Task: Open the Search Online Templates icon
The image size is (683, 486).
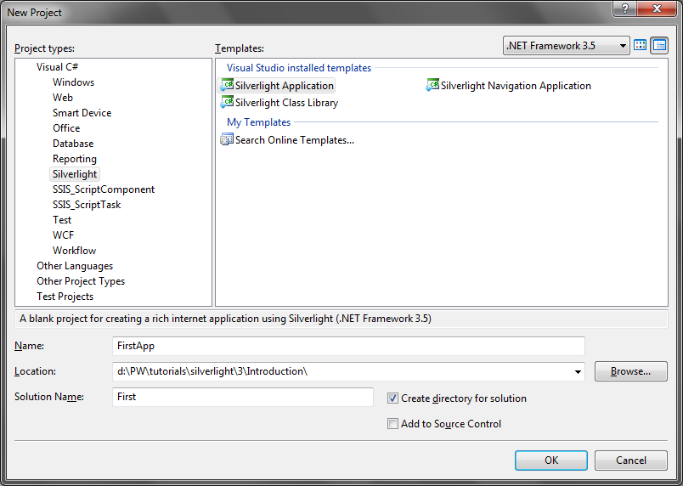Action: pos(227,139)
